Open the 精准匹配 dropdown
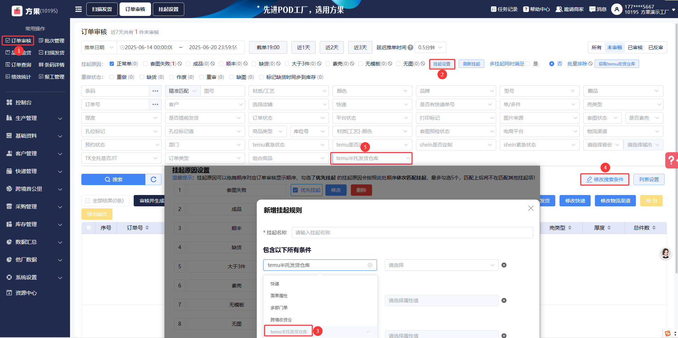This screenshot has height=338, width=678. click(x=182, y=91)
